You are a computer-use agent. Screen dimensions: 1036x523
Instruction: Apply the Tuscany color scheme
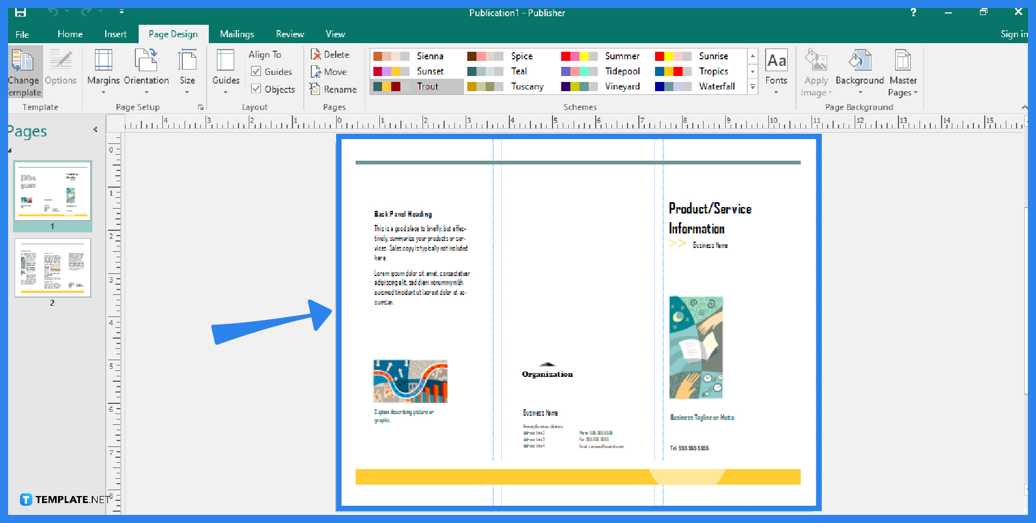[507, 86]
